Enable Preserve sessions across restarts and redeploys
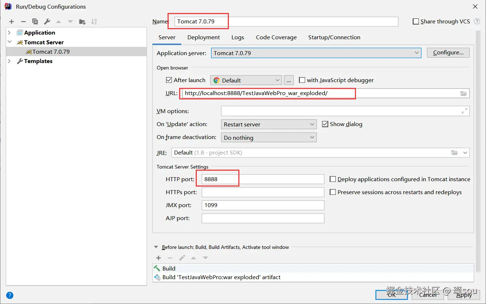 click(333, 192)
